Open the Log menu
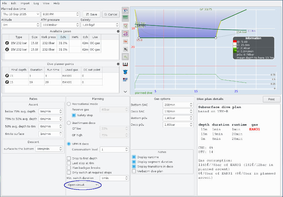Screen dimensions: 283x197 click(x=36, y=3)
